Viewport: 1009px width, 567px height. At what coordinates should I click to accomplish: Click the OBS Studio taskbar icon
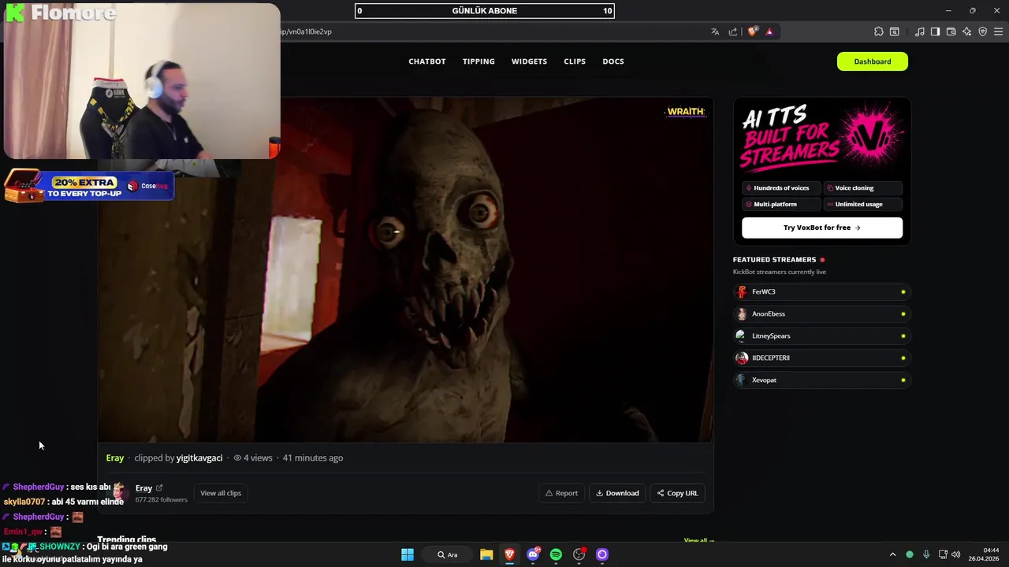pos(579,554)
